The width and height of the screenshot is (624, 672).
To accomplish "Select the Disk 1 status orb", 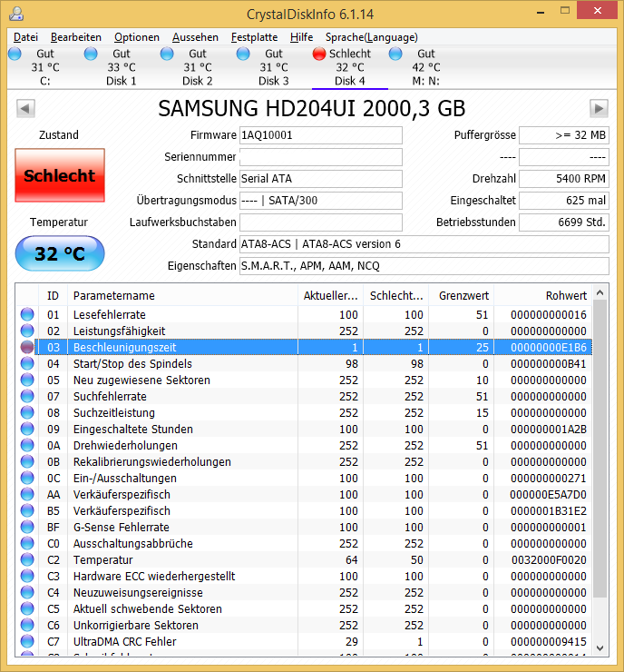I will click(x=91, y=54).
